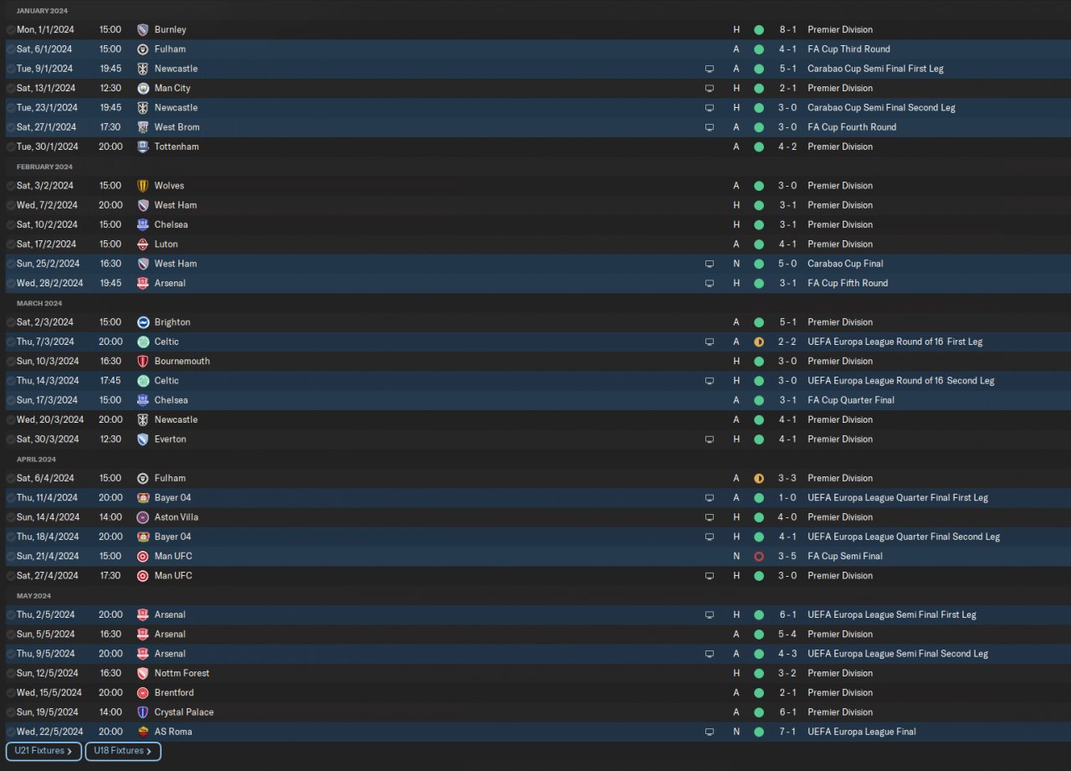Open the 8 - 1 result against Burnley
The height and width of the screenshot is (771, 1071).
pyautogui.click(x=787, y=29)
